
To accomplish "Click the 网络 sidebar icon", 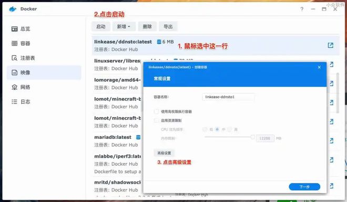I will tap(14, 87).
